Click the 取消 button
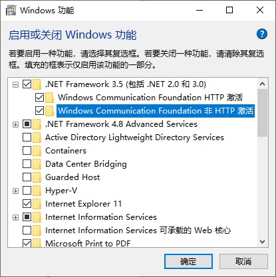Screen dimensions: 276x277 243,262
